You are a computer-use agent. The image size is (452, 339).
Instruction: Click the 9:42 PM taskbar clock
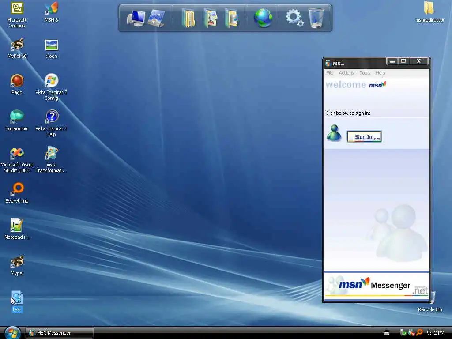pos(436,333)
